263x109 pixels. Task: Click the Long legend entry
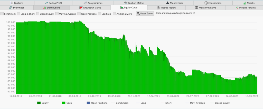pyautogui.click(x=141, y=103)
